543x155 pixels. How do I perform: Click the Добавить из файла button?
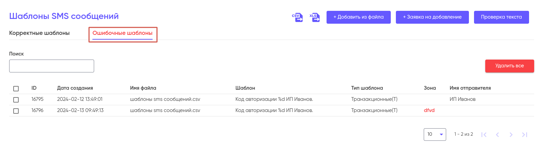coord(358,17)
